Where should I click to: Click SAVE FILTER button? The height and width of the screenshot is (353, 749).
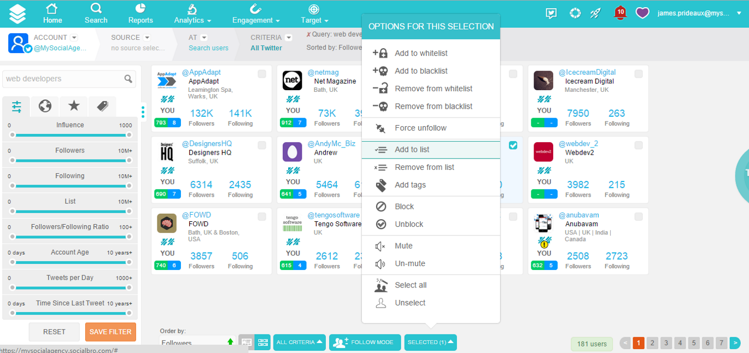(x=110, y=332)
